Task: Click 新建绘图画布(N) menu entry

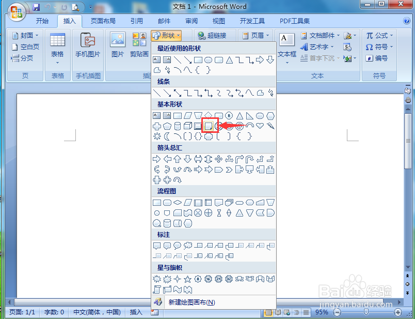Action: click(214, 302)
